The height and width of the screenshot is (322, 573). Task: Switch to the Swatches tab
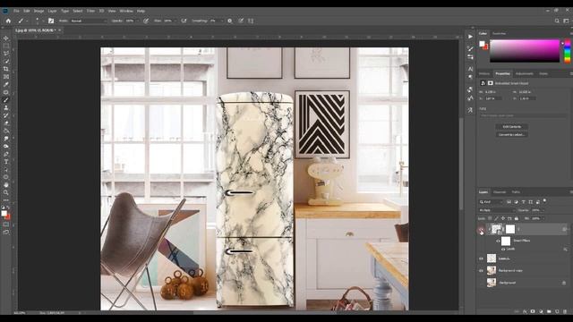tap(499, 34)
